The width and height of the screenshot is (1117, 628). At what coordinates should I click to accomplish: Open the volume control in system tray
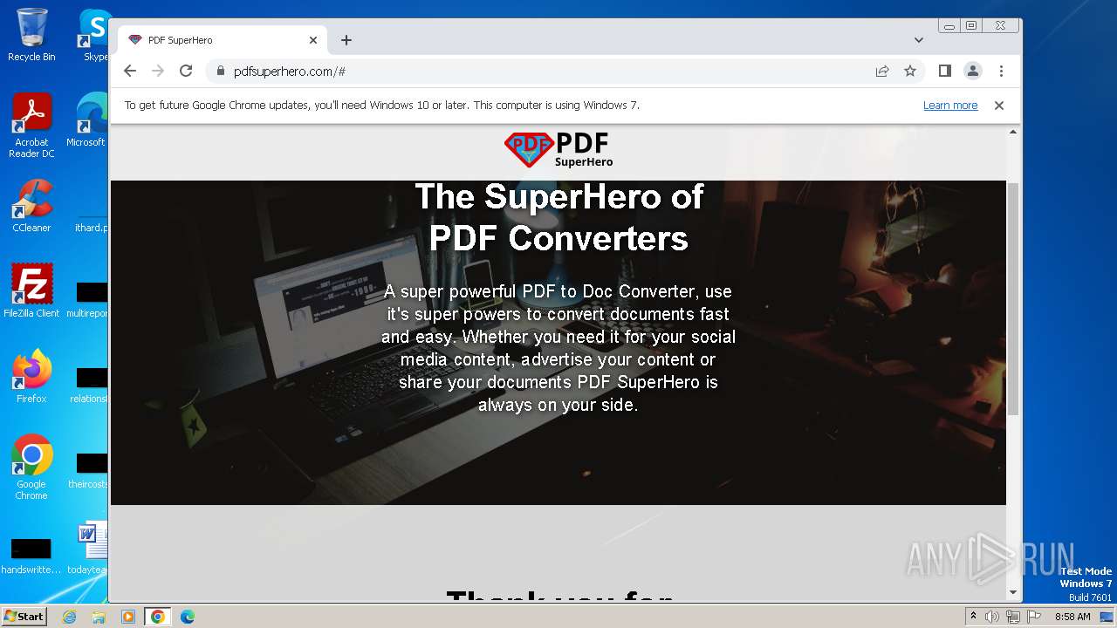992,617
